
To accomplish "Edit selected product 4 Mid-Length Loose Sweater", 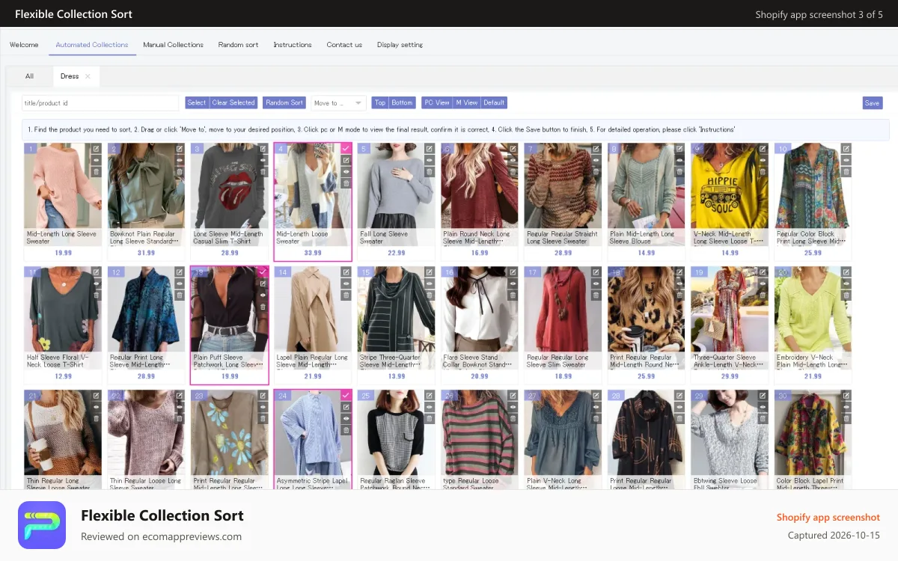I will coord(346,160).
